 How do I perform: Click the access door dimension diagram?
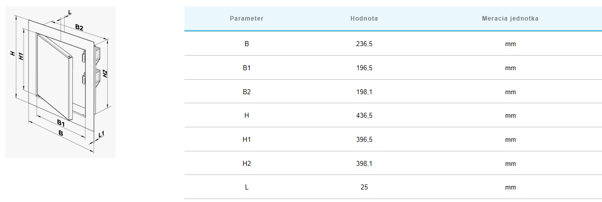(x=61, y=82)
